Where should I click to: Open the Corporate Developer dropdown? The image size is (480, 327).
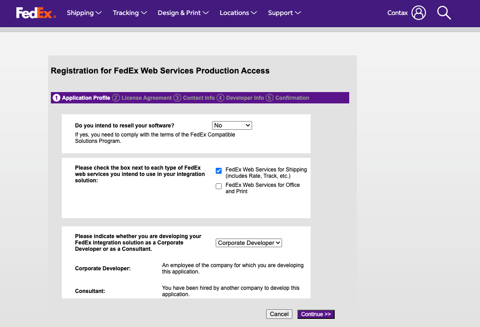coord(248,243)
